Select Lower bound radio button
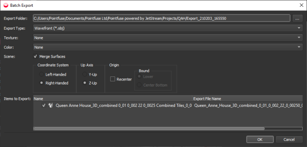 (x=139, y=77)
